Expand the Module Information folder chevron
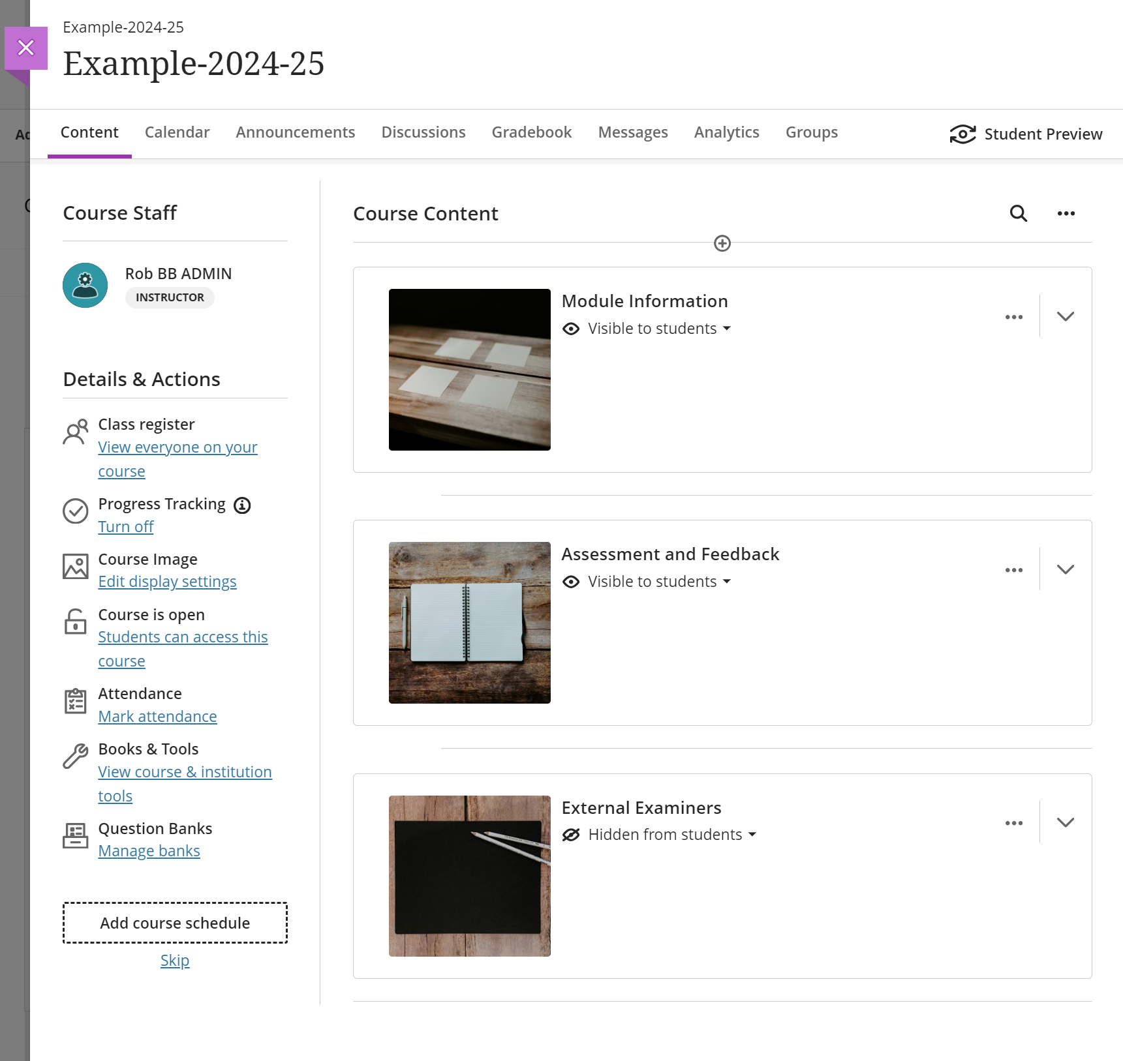Screen dimensions: 1123x1061 (1066, 317)
